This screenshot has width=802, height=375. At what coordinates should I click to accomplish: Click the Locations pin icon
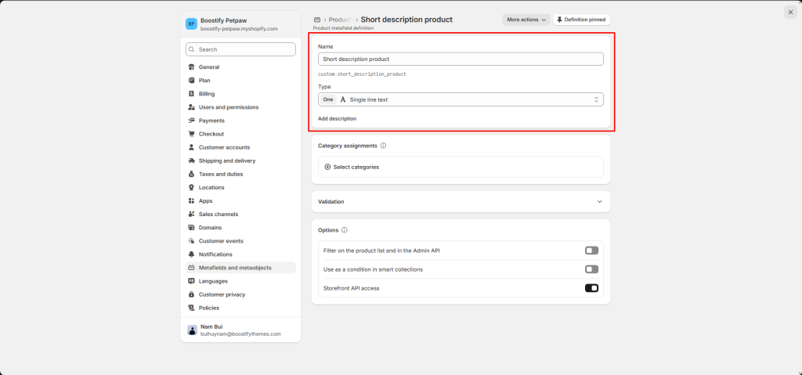pyautogui.click(x=192, y=187)
